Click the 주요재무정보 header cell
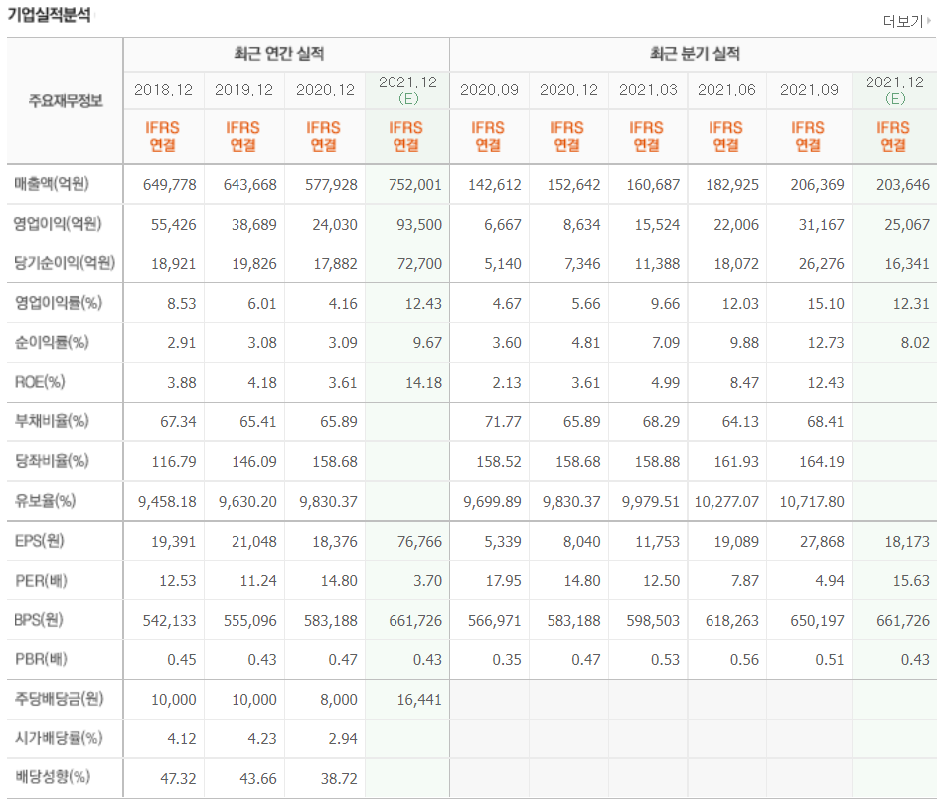Image resolution: width=949 pixels, height=810 pixels. pos(66,100)
